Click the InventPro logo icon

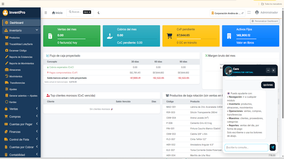(x=5, y=13)
